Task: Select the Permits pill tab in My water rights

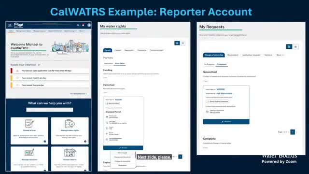Action: 108,50
